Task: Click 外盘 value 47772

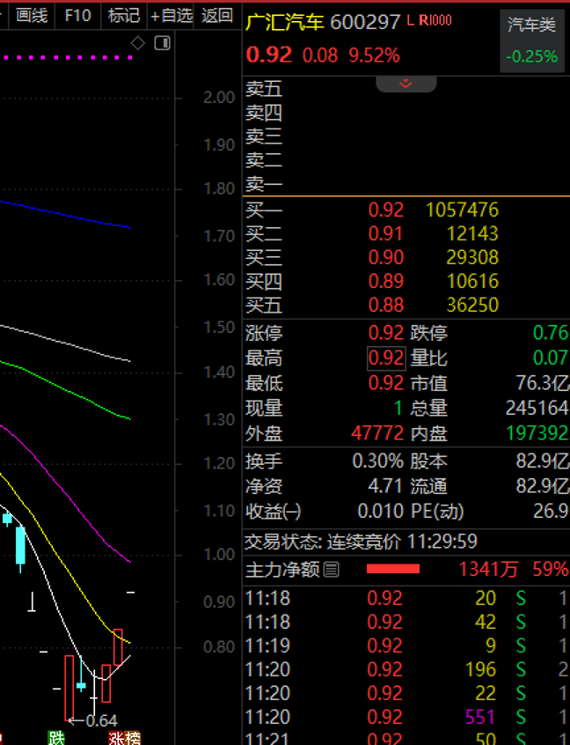Action: (x=377, y=433)
